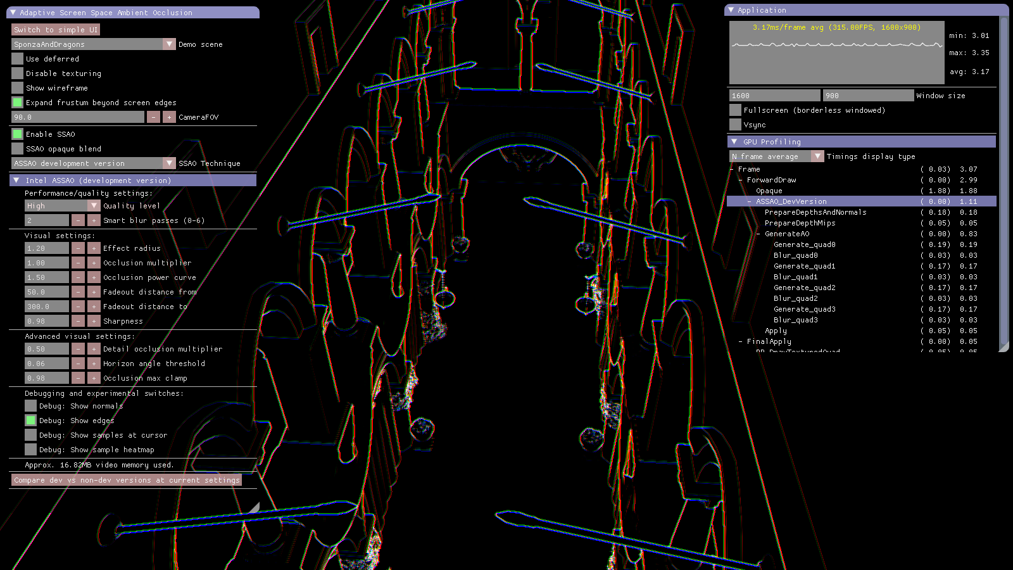Enable the Use deferred checkbox
Viewport: 1013px width, 570px height.
[x=16, y=58]
